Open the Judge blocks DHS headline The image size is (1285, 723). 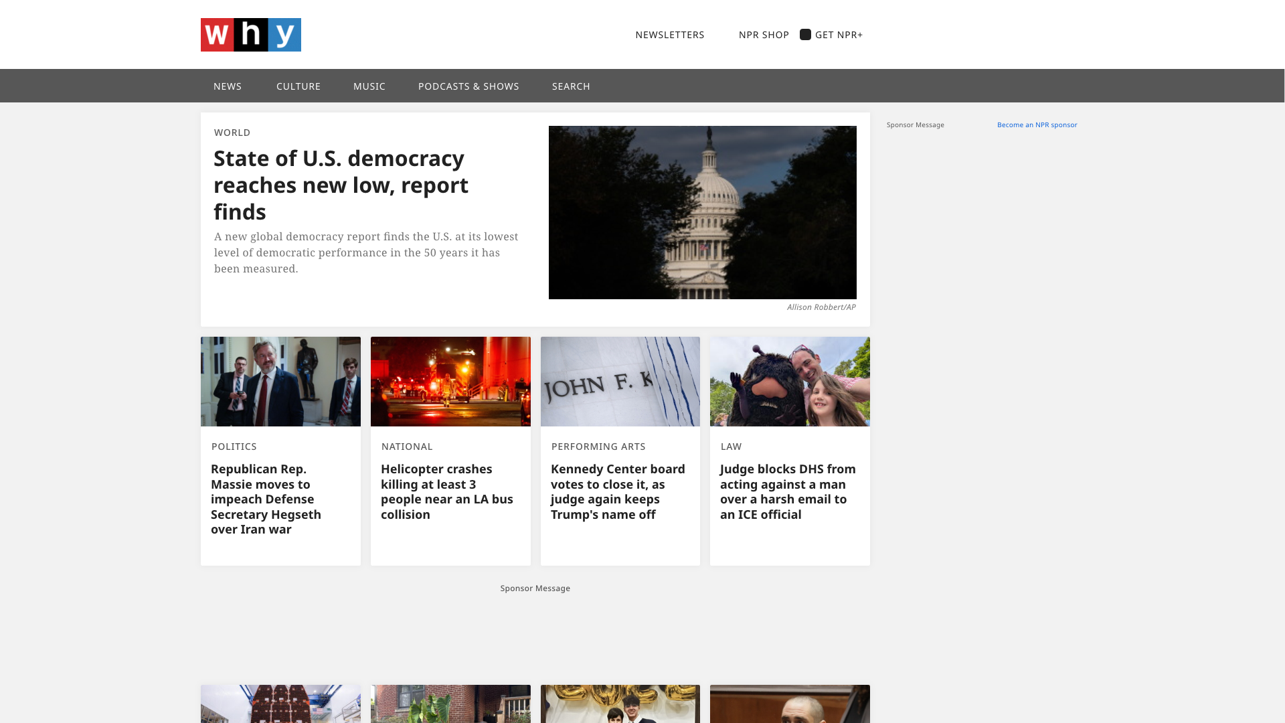(788, 491)
